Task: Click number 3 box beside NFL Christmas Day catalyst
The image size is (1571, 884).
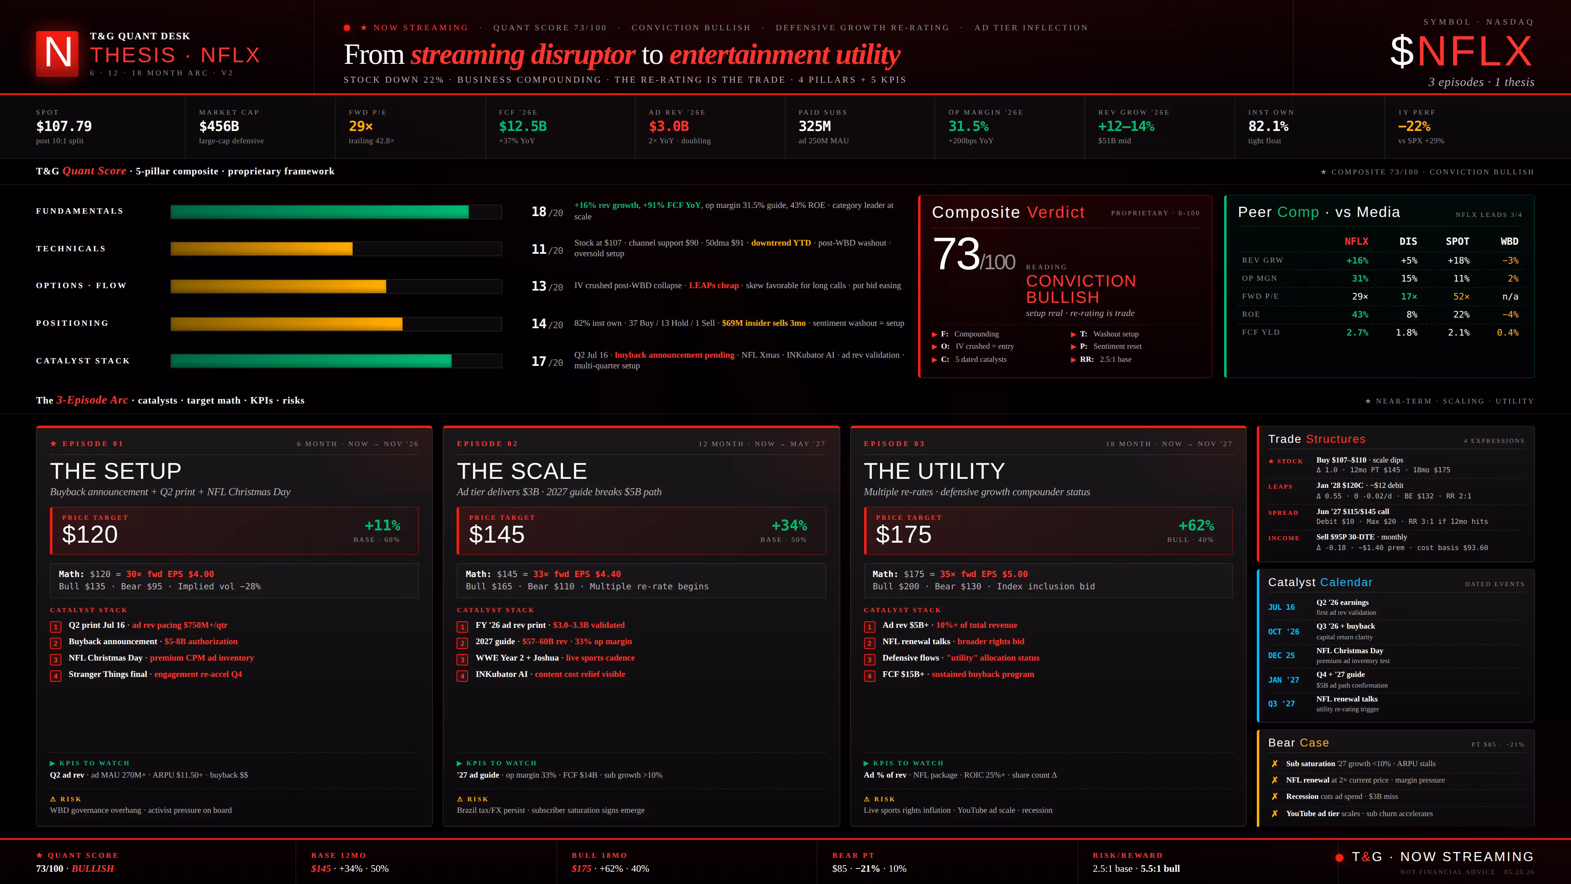Action: point(56,659)
